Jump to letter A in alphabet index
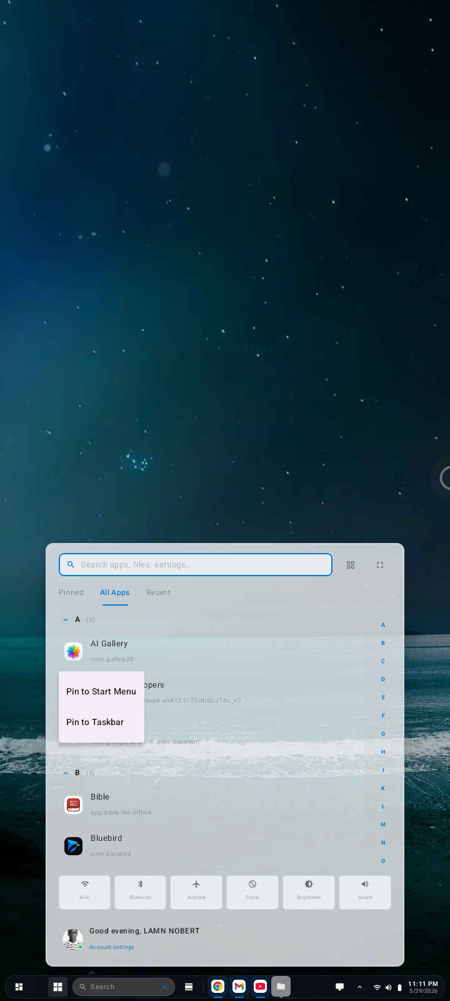Screen dimensions: 450x1001 (x=383, y=625)
